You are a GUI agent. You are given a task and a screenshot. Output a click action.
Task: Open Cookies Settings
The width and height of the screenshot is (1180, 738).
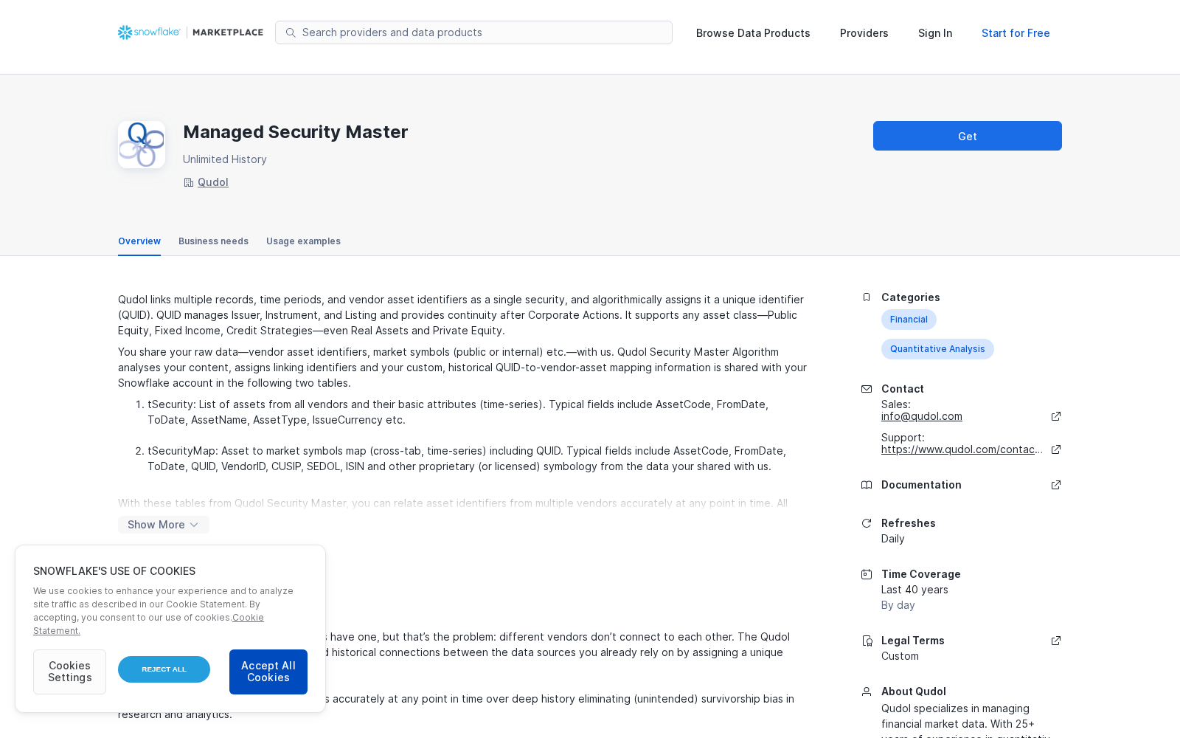69,672
